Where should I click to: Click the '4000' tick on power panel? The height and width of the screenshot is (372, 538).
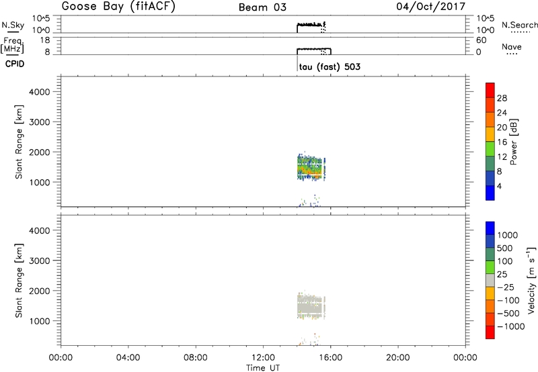tap(40, 92)
